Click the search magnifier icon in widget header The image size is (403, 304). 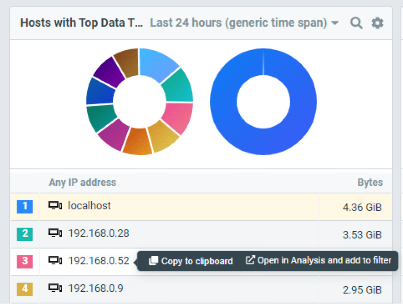click(x=356, y=23)
